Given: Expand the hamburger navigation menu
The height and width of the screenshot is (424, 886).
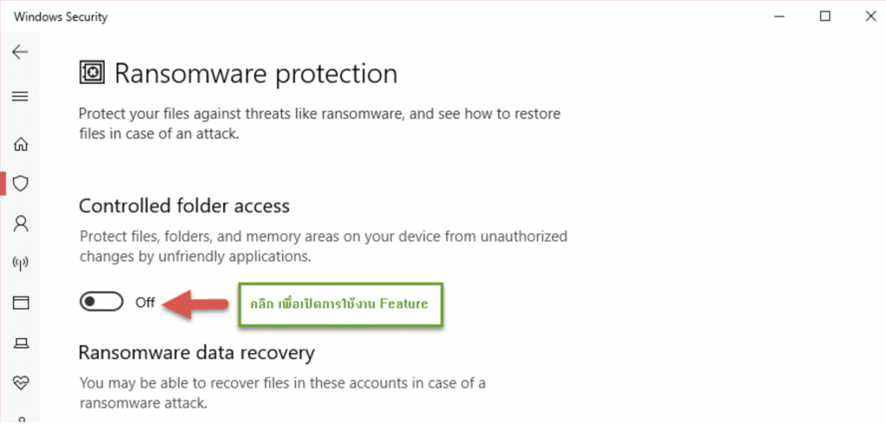Looking at the screenshot, I should point(20,96).
